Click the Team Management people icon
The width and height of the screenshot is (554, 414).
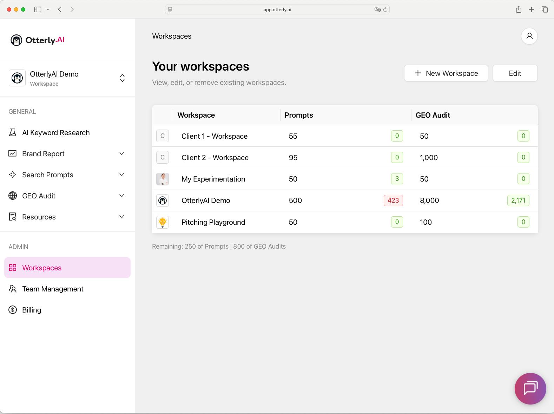(x=13, y=289)
